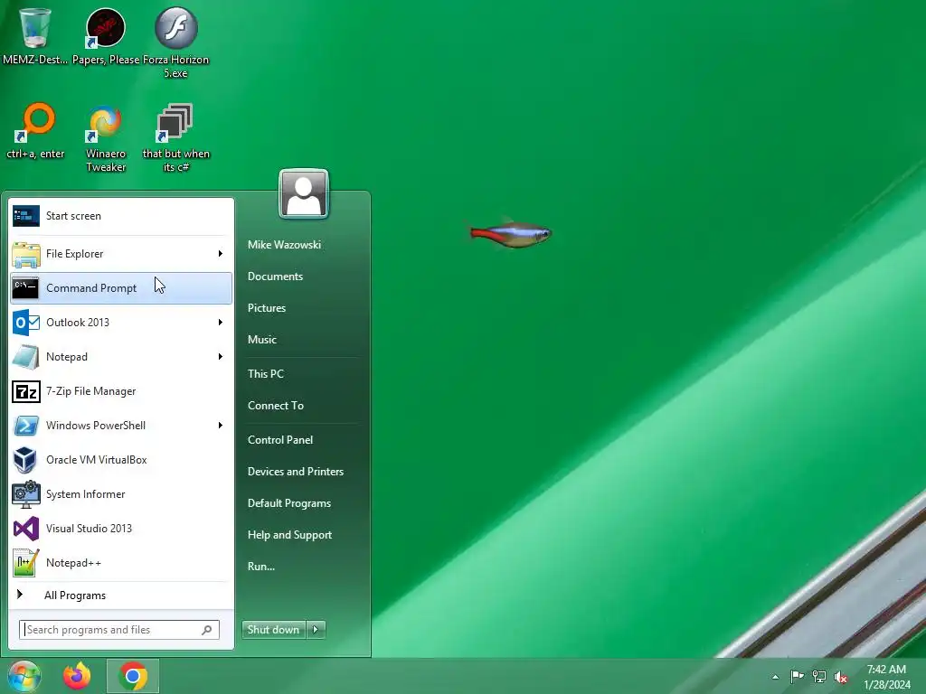
Task: Click the Outlook 2013 icon
Action: click(26, 323)
